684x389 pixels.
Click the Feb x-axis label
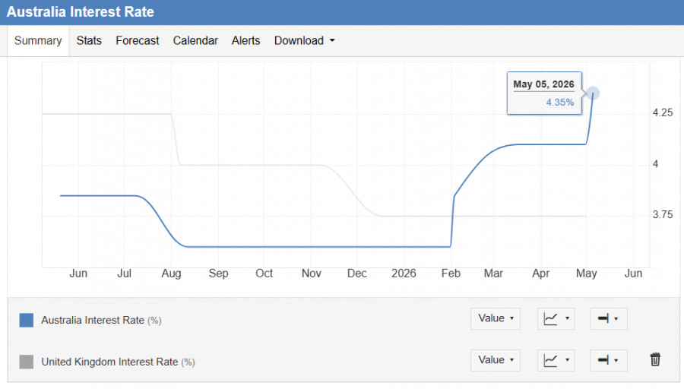pos(451,274)
